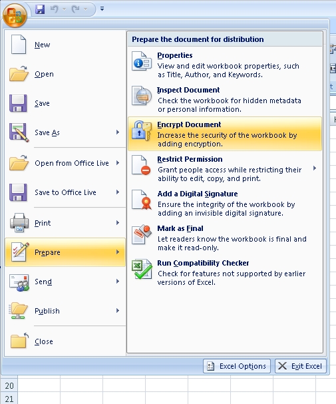This screenshot has width=336, height=404.
Task: Click the Save to Office Live label
Action: [65, 192]
